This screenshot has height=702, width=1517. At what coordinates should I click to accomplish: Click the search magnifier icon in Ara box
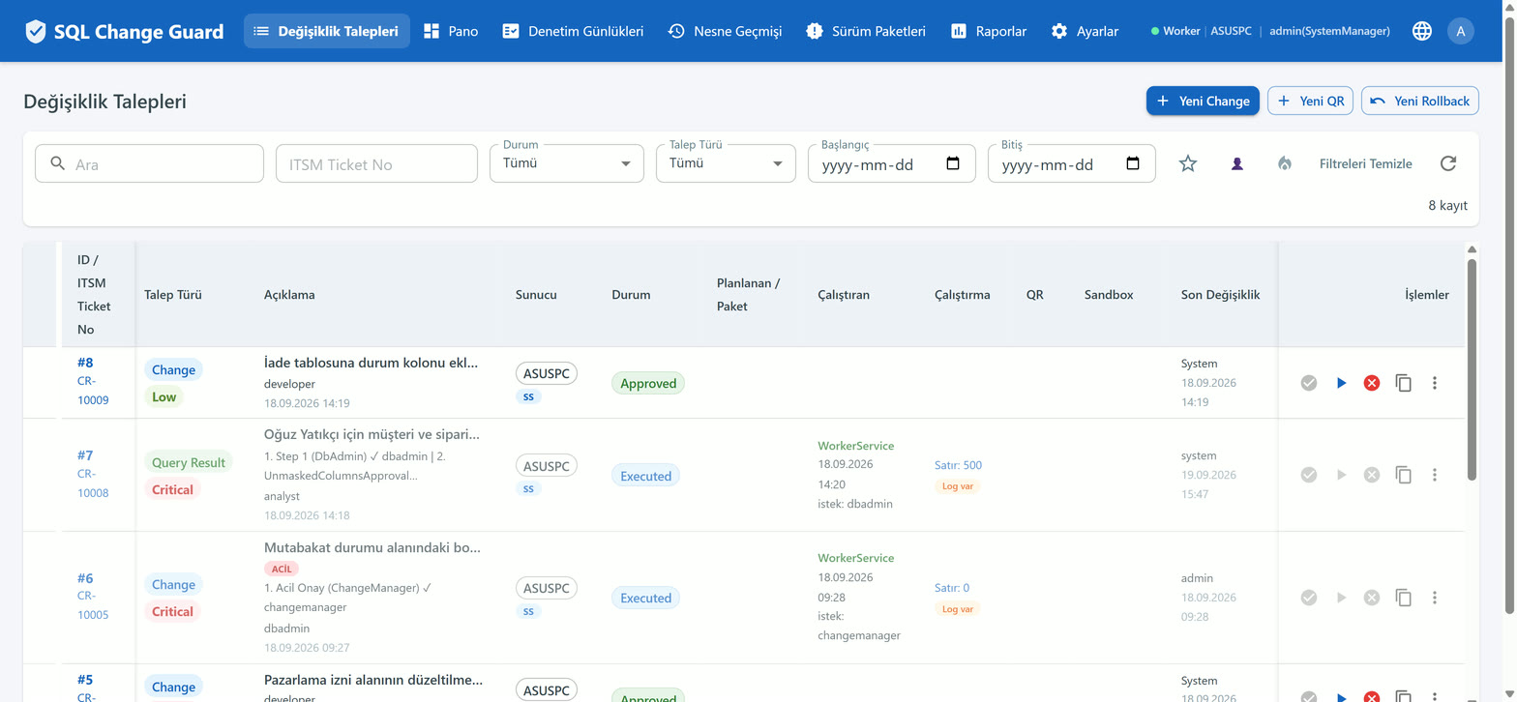click(58, 163)
